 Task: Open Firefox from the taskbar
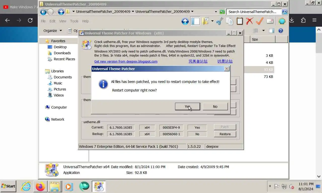click(x=40, y=186)
